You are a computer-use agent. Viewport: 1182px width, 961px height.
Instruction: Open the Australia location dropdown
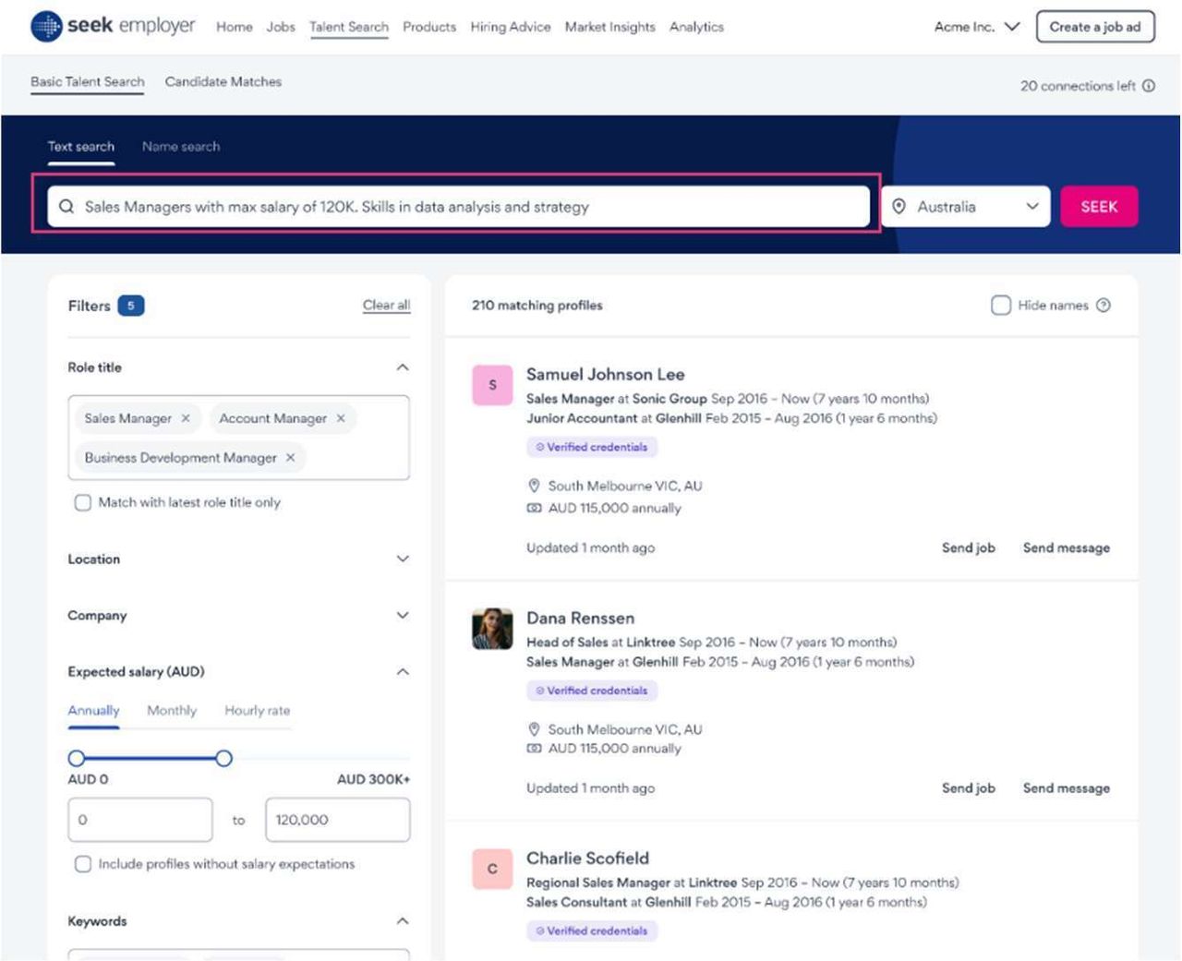(966, 207)
